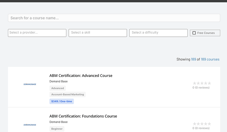
Task: Click the Advanced difficulty tag
Action: click(x=58, y=88)
